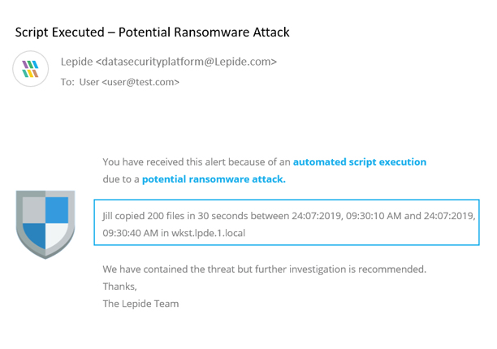Click the Lepide sender avatar logo
Viewport: 497px width, 349px height.
(x=30, y=69)
